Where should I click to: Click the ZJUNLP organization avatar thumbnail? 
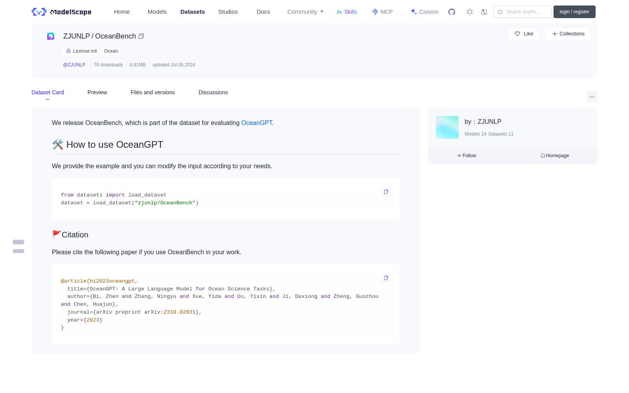point(447,127)
